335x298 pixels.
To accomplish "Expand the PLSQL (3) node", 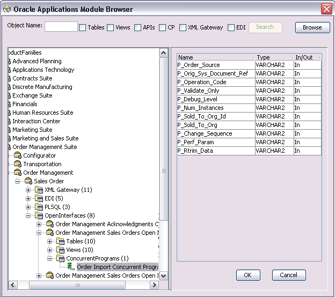I will pos(28,207).
